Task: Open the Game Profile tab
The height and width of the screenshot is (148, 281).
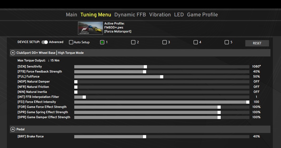Action: (202, 15)
